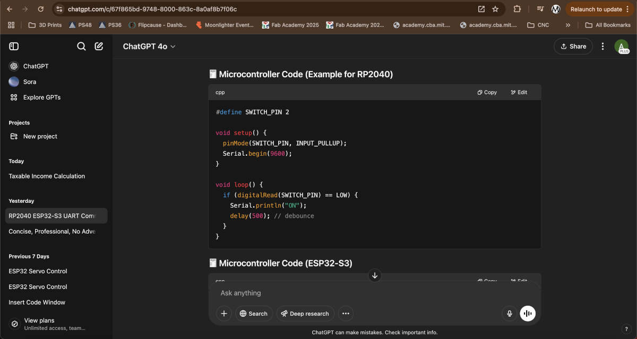The height and width of the screenshot is (339, 637).
Task: Open the profile avatar menu
Action: pyautogui.click(x=622, y=47)
